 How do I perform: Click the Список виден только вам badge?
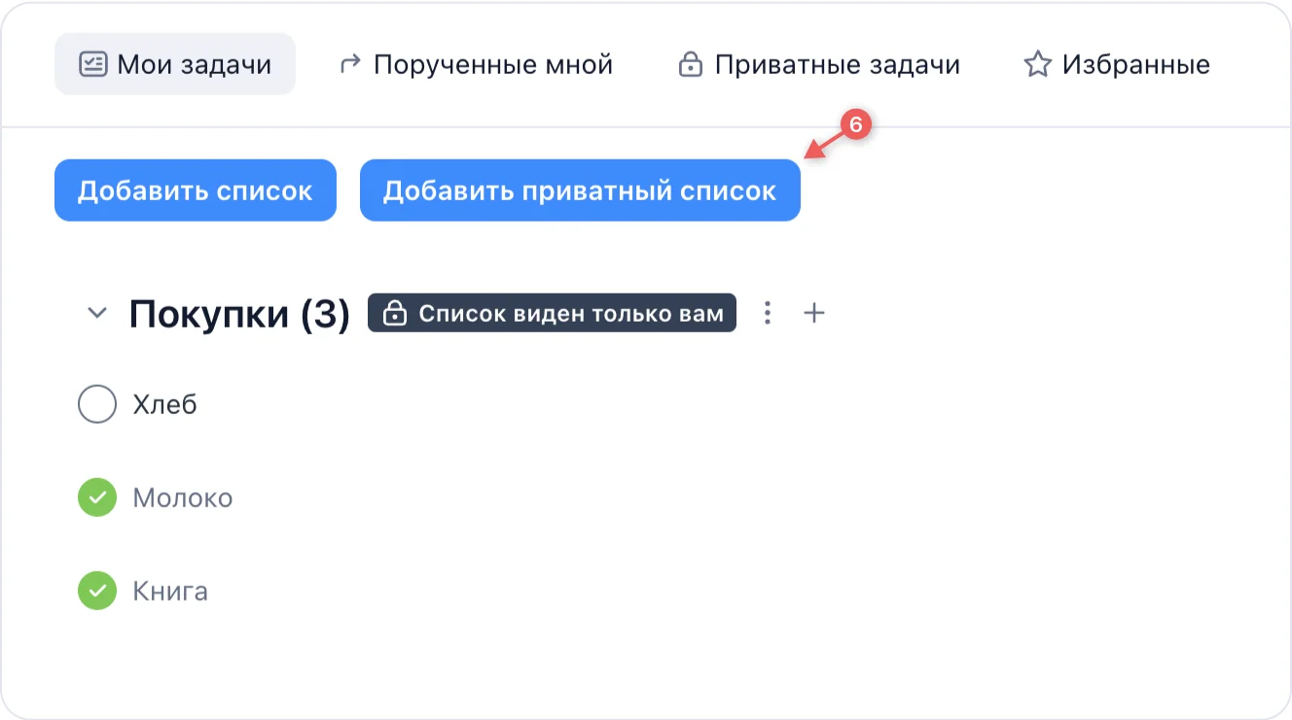point(552,313)
